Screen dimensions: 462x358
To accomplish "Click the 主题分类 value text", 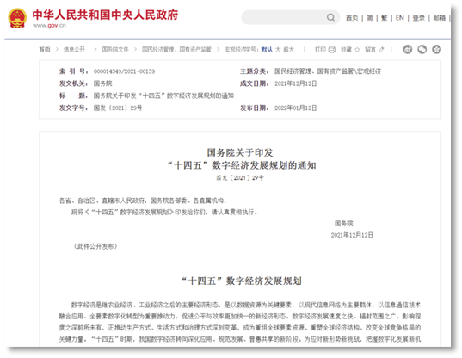I will point(328,71).
